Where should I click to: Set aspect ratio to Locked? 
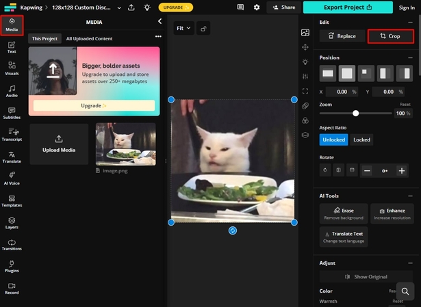point(361,139)
